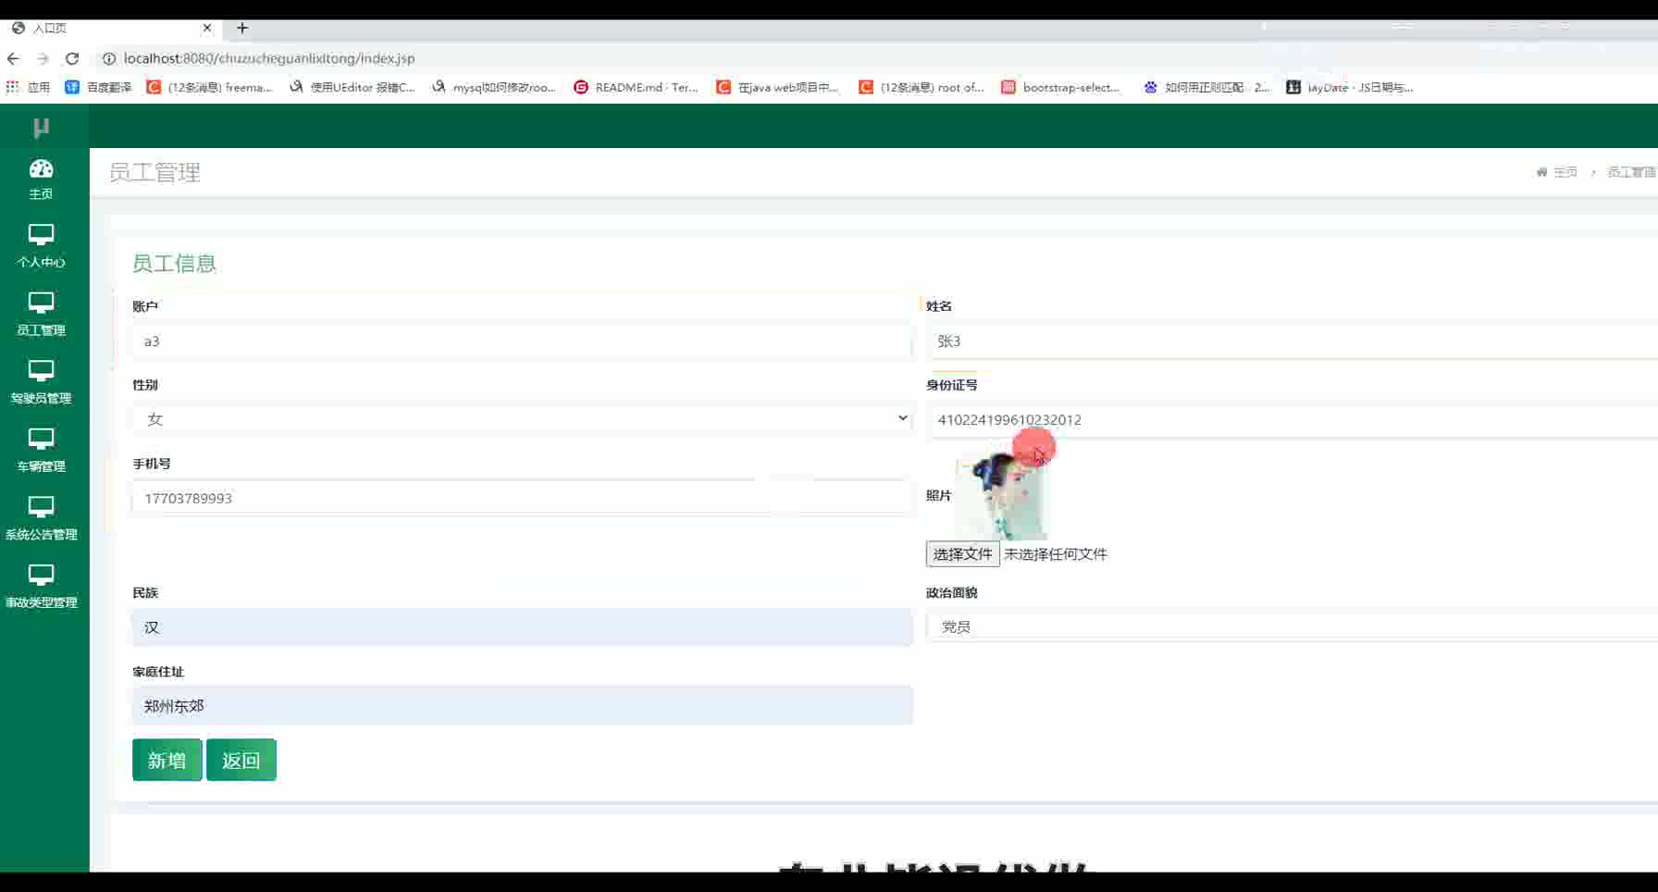Focus the 民族 input field
Image resolution: width=1658 pixels, height=892 pixels.
[x=522, y=627]
